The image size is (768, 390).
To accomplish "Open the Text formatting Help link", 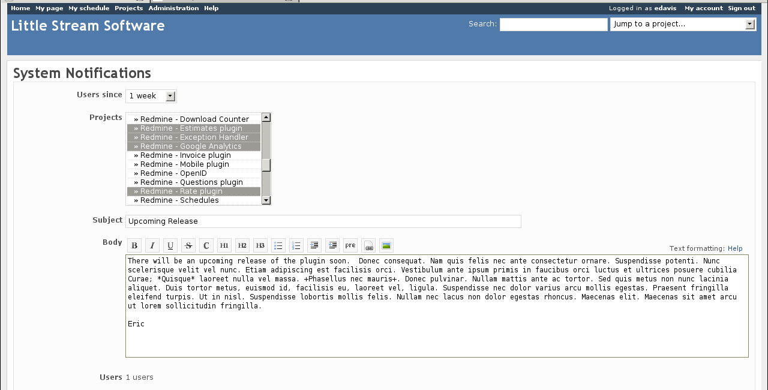I will 735,248.
